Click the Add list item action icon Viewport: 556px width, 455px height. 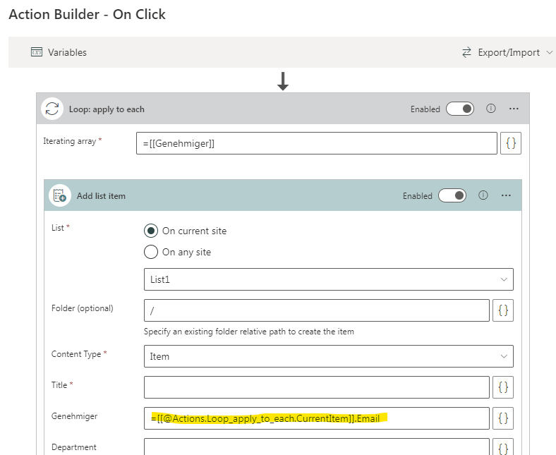tap(59, 196)
